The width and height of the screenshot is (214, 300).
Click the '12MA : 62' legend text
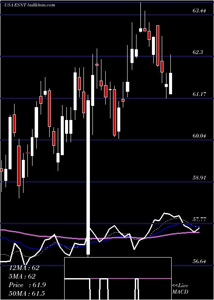(x=24, y=268)
